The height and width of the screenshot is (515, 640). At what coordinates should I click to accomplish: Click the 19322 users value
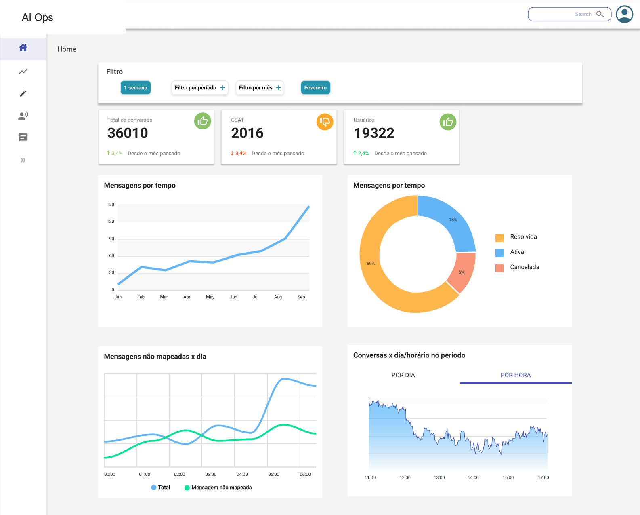pyautogui.click(x=374, y=133)
